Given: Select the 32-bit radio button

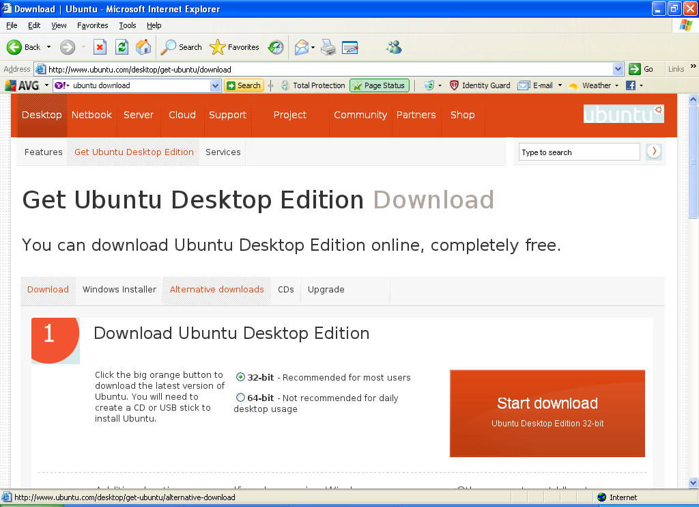Looking at the screenshot, I should (x=240, y=376).
